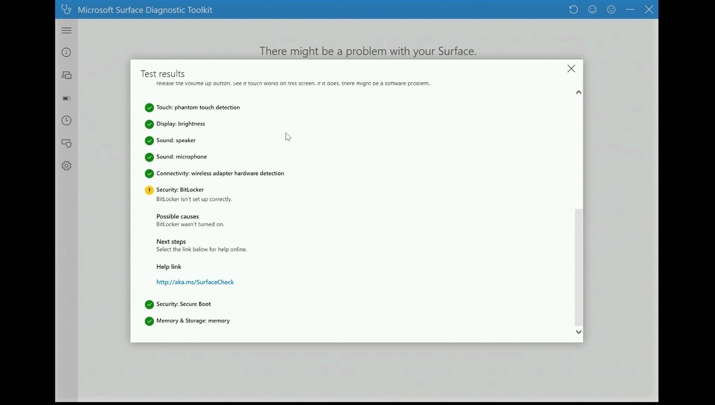The width and height of the screenshot is (715, 405).
Task: Click the scroll down arrow in results
Action: click(x=579, y=332)
